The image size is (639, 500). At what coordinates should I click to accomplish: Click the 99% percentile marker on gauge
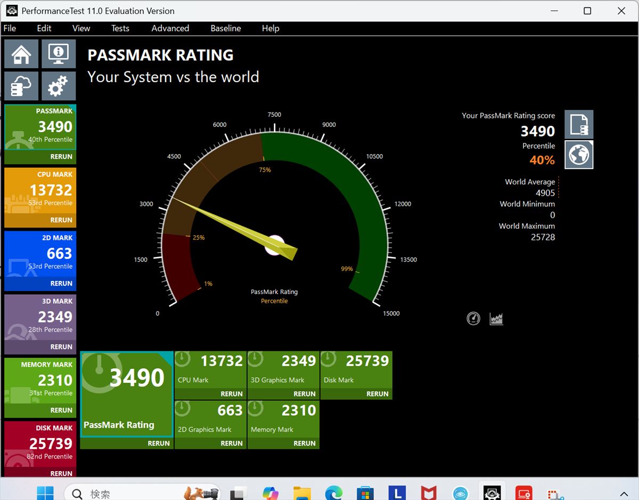point(347,269)
